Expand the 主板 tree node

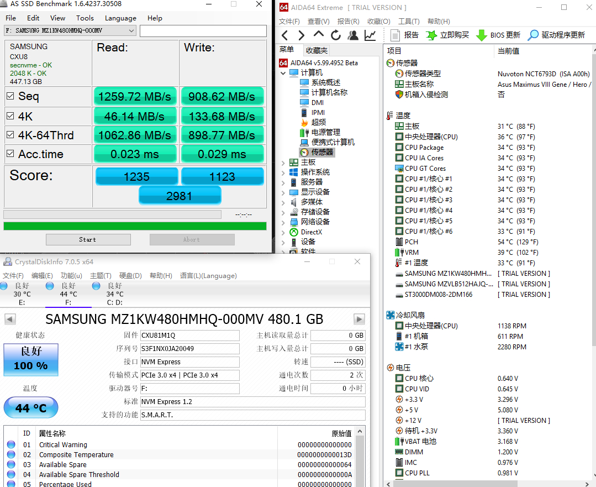[283, 163]
